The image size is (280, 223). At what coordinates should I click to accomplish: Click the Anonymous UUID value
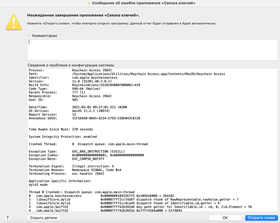(x=106, y=118)
